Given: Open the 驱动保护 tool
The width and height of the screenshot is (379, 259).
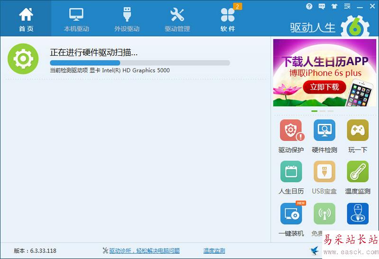Looking at the screenshot, I should [291, 136].
